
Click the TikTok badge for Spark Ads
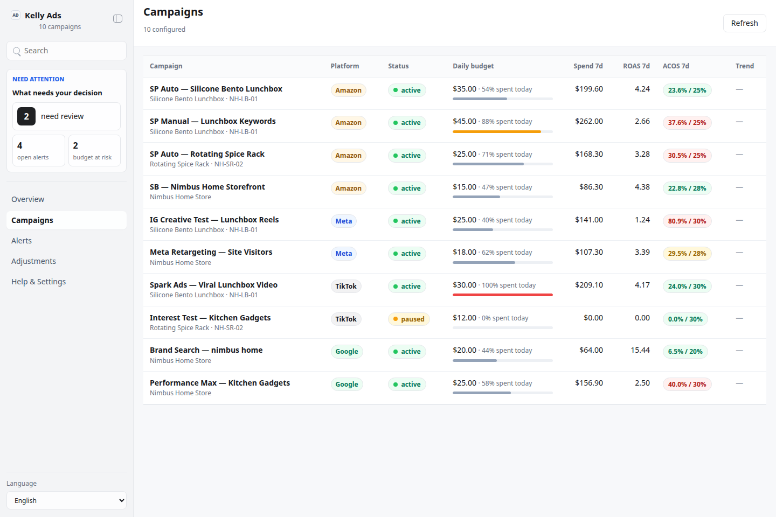pyautogui.click(x=346, y=287)
